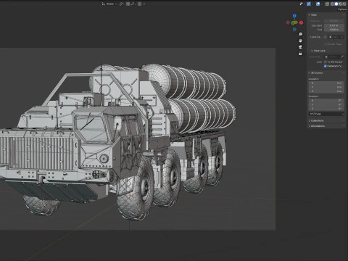Open the snapping options dropdown
Screen dimensions: 348x261
(133, 4)
